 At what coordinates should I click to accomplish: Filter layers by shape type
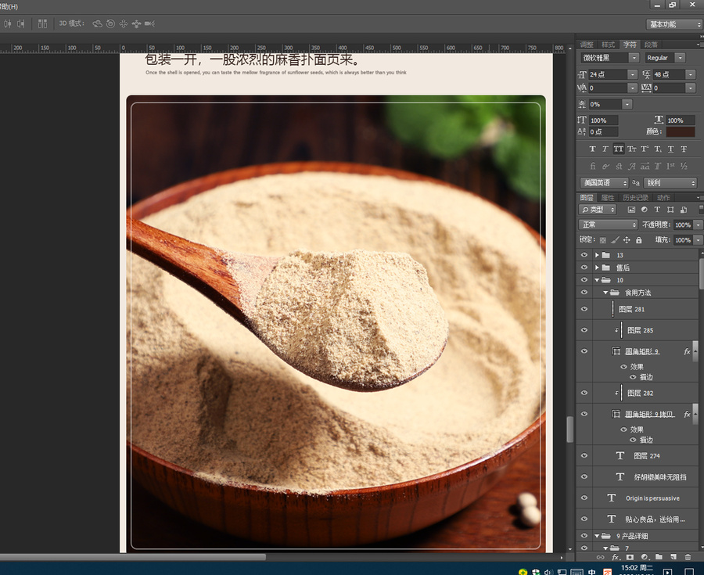coord(670,210)
